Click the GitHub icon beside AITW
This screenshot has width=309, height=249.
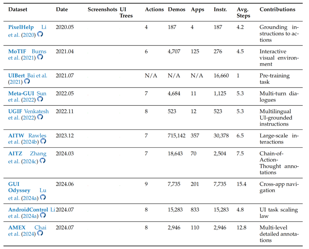pyautogui.click(x=43, y=141)
